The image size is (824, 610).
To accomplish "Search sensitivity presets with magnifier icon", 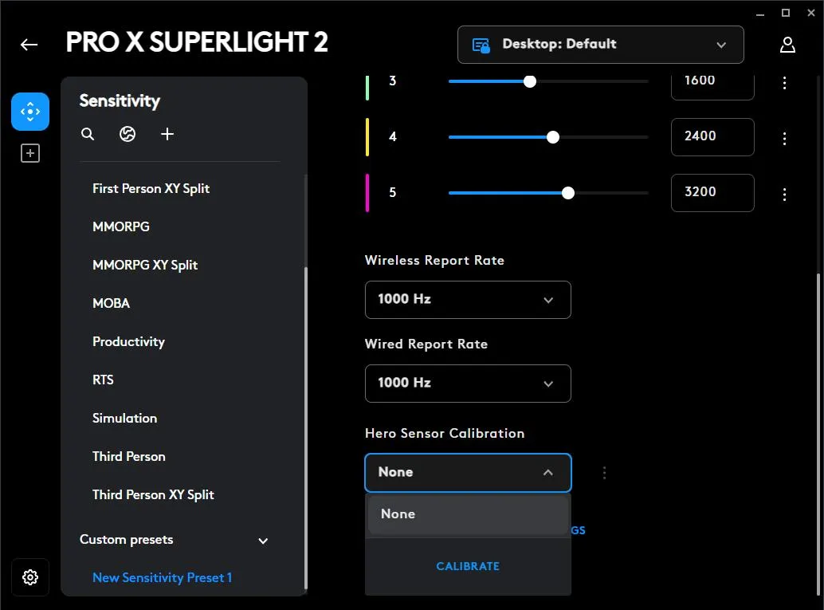I will (88, 134).
